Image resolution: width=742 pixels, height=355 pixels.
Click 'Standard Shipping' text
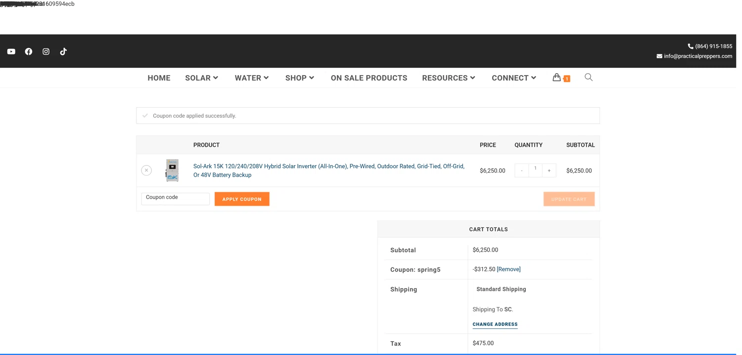pos(501,289)
